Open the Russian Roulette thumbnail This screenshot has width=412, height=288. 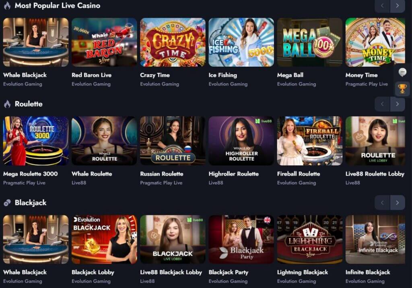173,141
